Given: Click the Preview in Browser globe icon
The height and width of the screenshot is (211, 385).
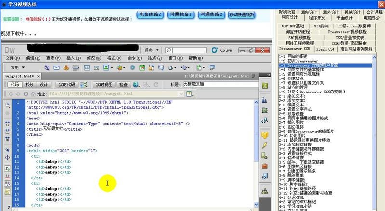Looking at the screenshot, I should [x=136, y=85].
